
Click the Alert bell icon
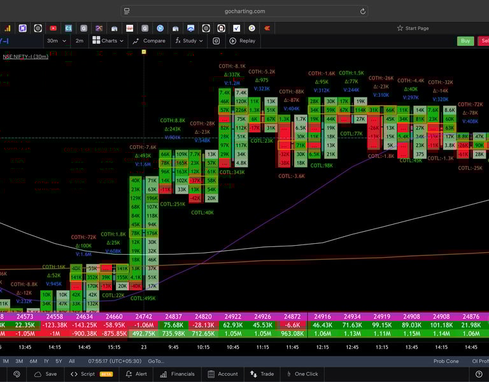coord(129,374)
